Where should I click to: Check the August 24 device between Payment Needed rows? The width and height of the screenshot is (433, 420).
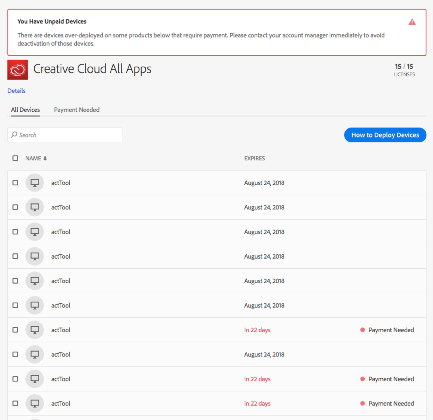coord(15,354)
